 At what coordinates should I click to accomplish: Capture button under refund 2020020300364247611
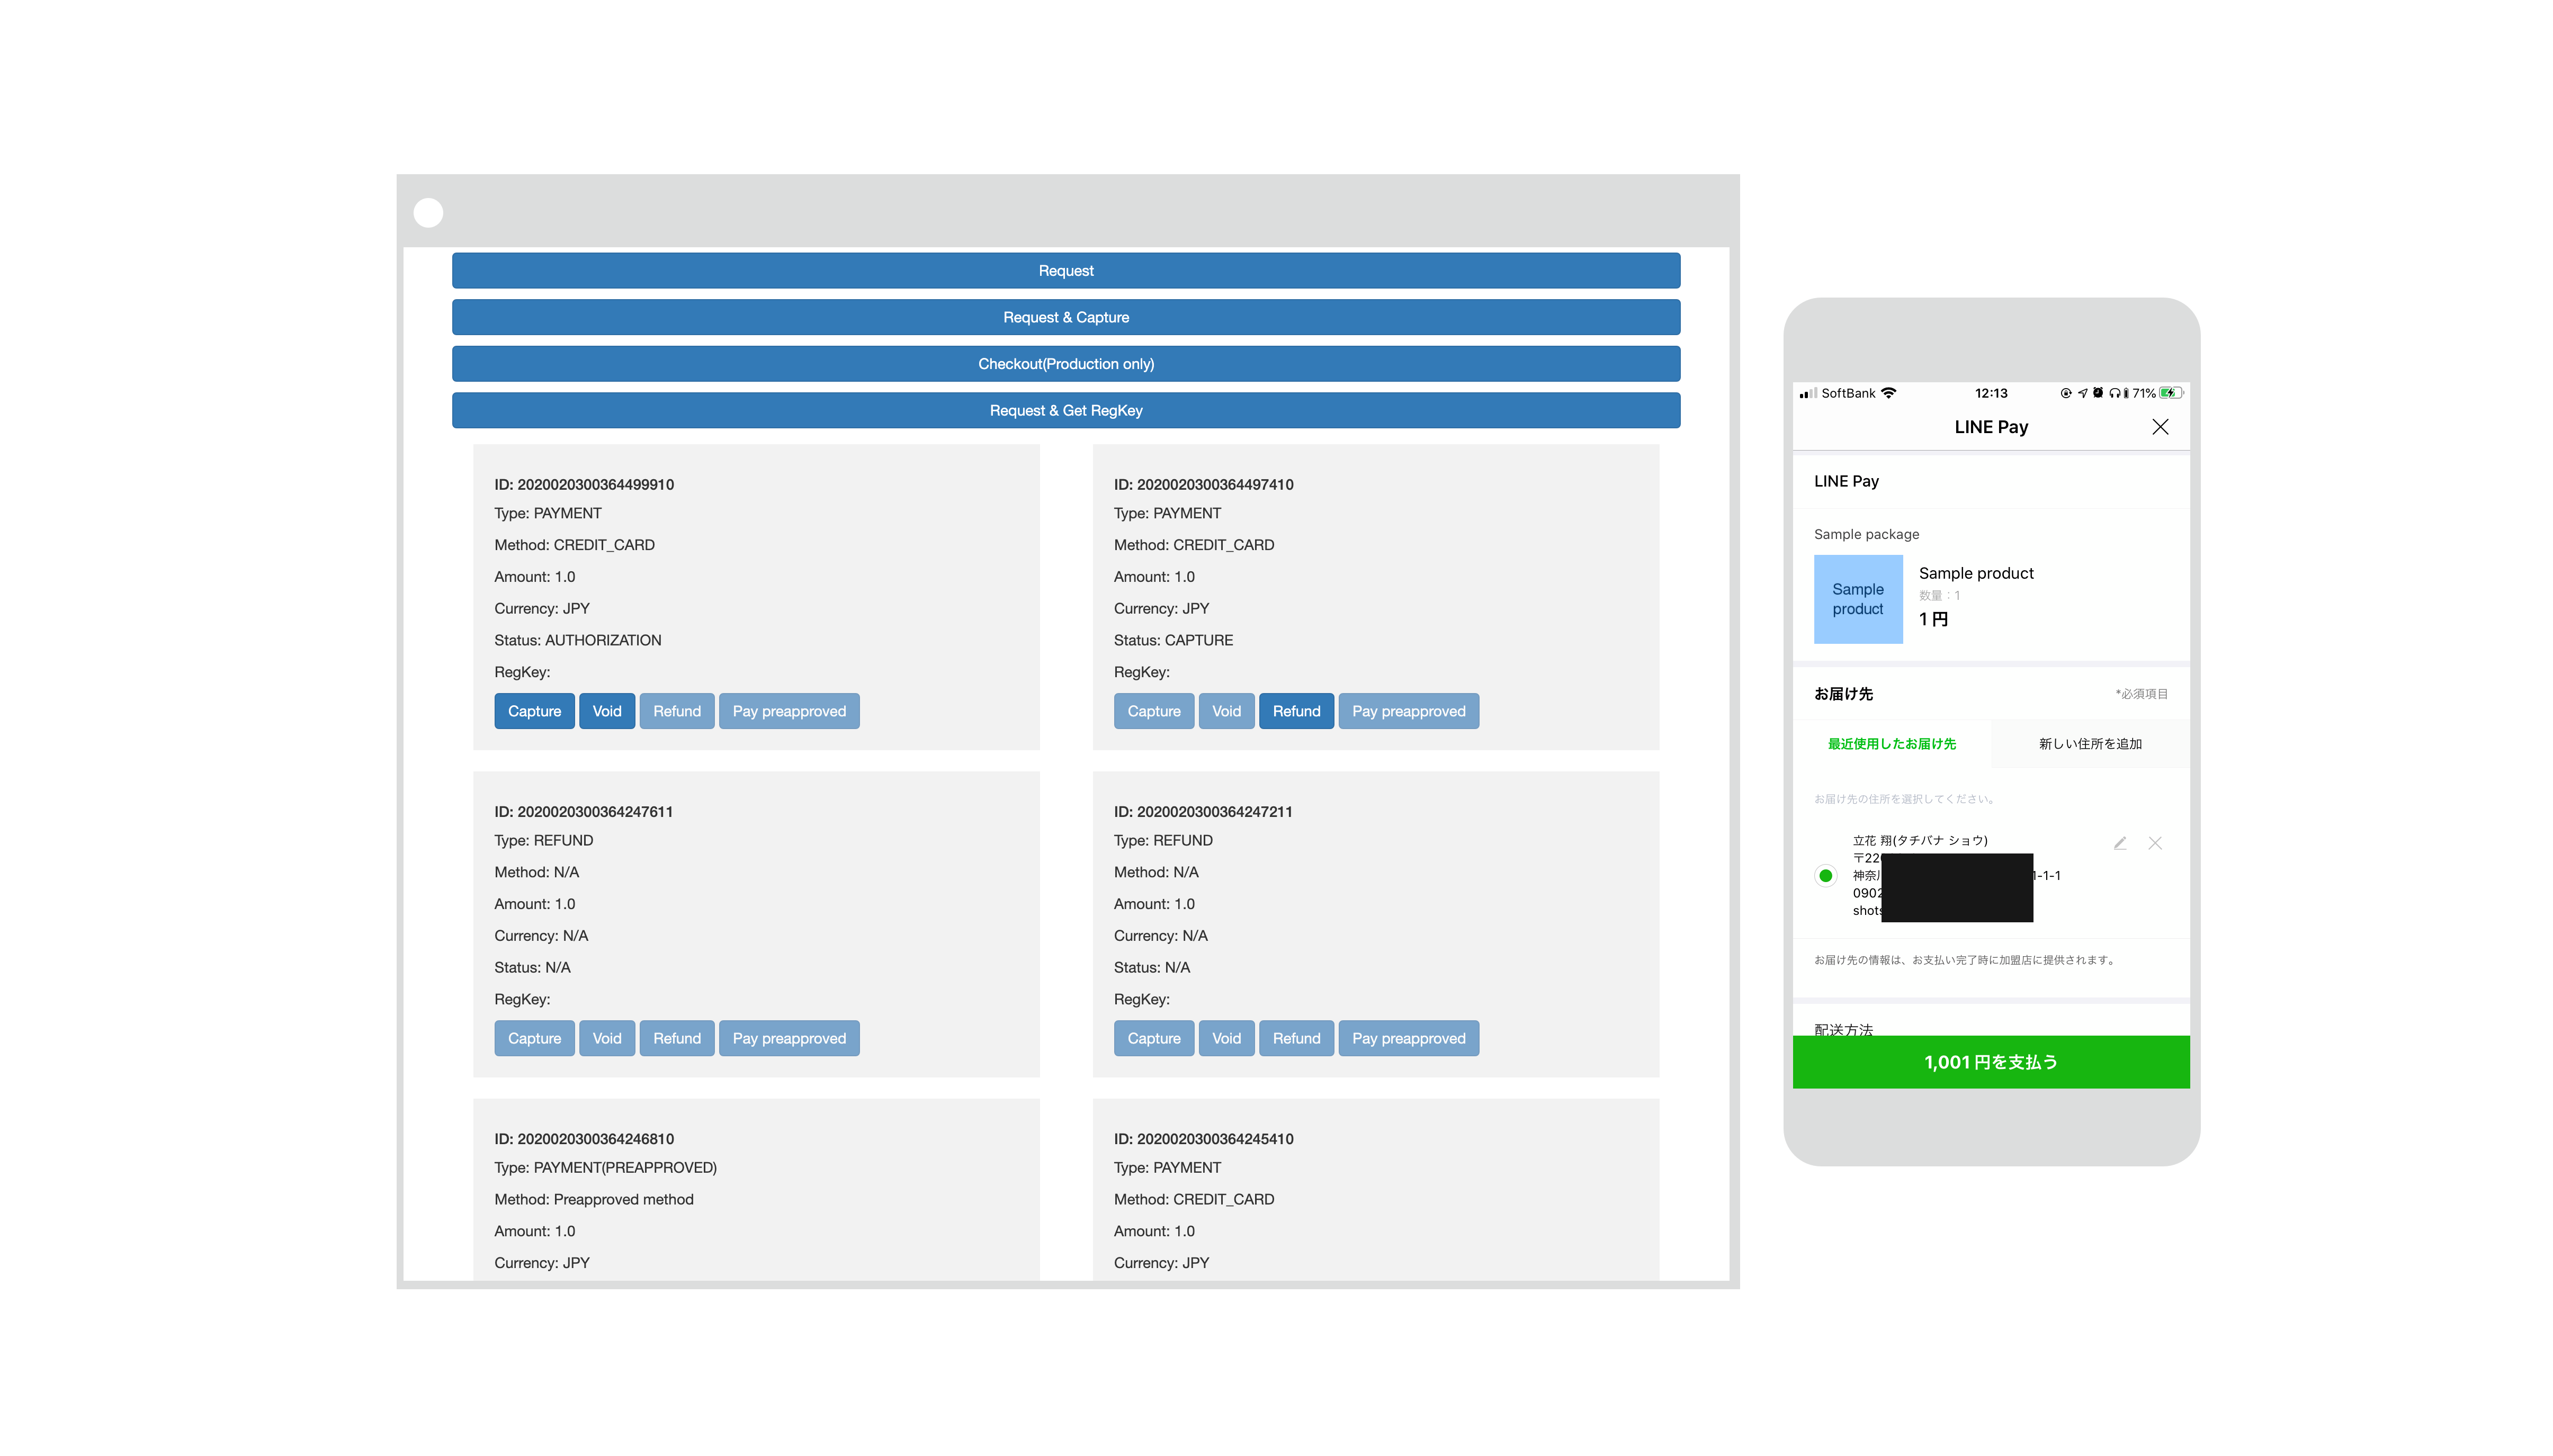pos(534,1038)
